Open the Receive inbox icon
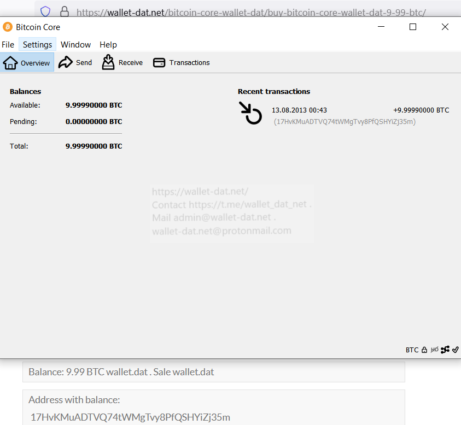Image resolution: width=461 pixels, height=425 pixels. 108,62
